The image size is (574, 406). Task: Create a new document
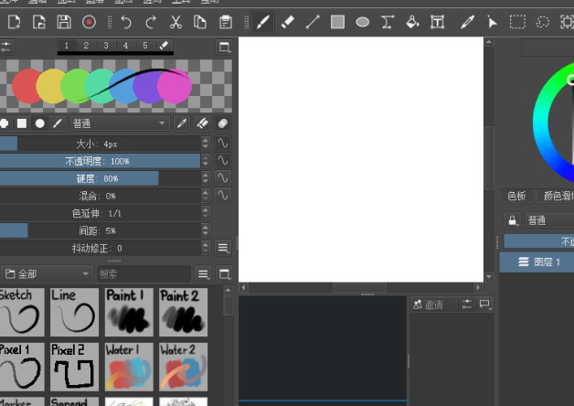coord(14,22)
